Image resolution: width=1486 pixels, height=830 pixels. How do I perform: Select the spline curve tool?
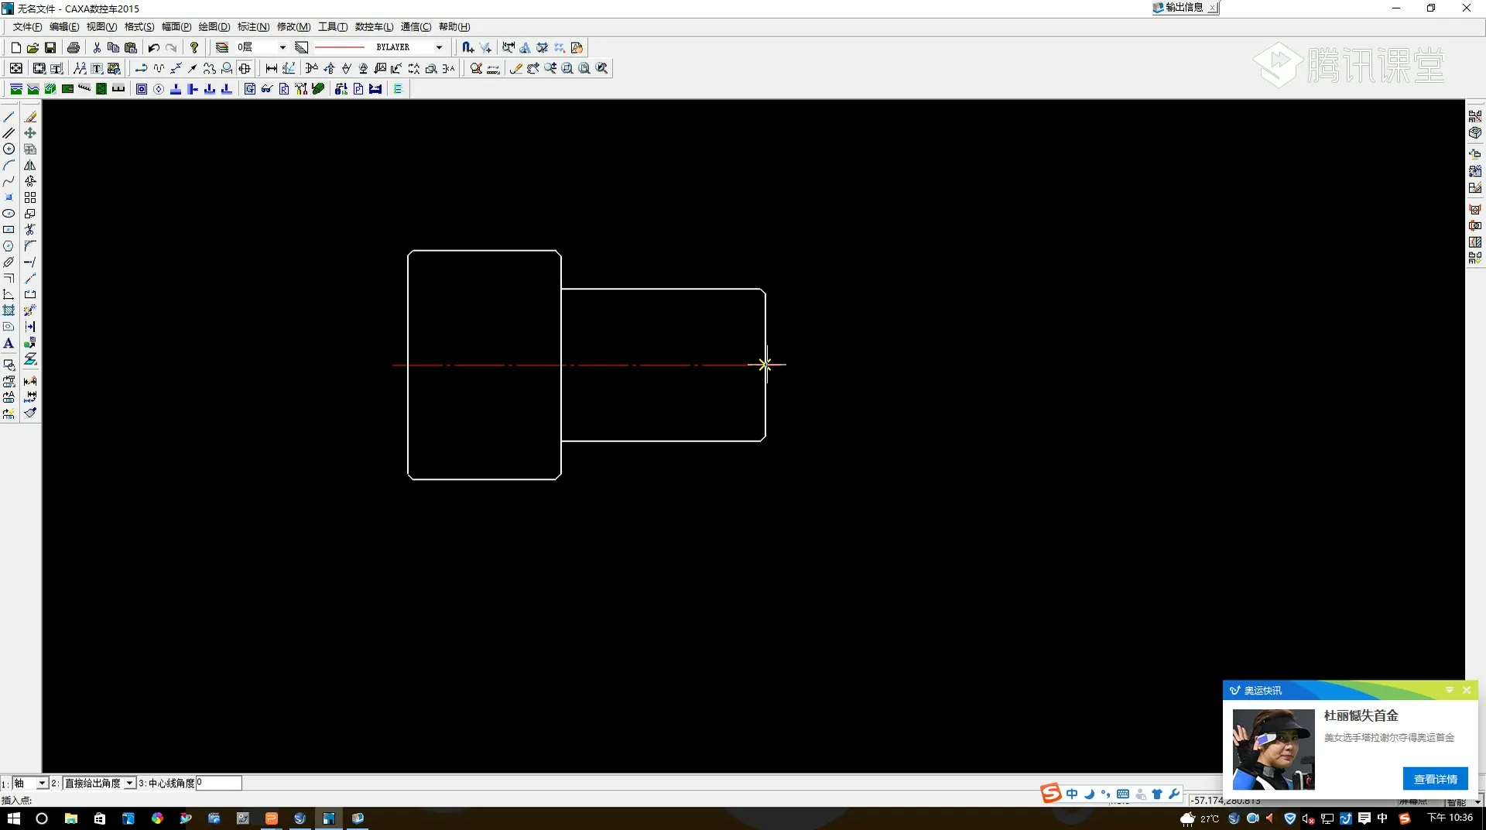9,181
